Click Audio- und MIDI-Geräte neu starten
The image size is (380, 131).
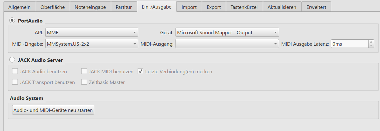tap(53, 110)
